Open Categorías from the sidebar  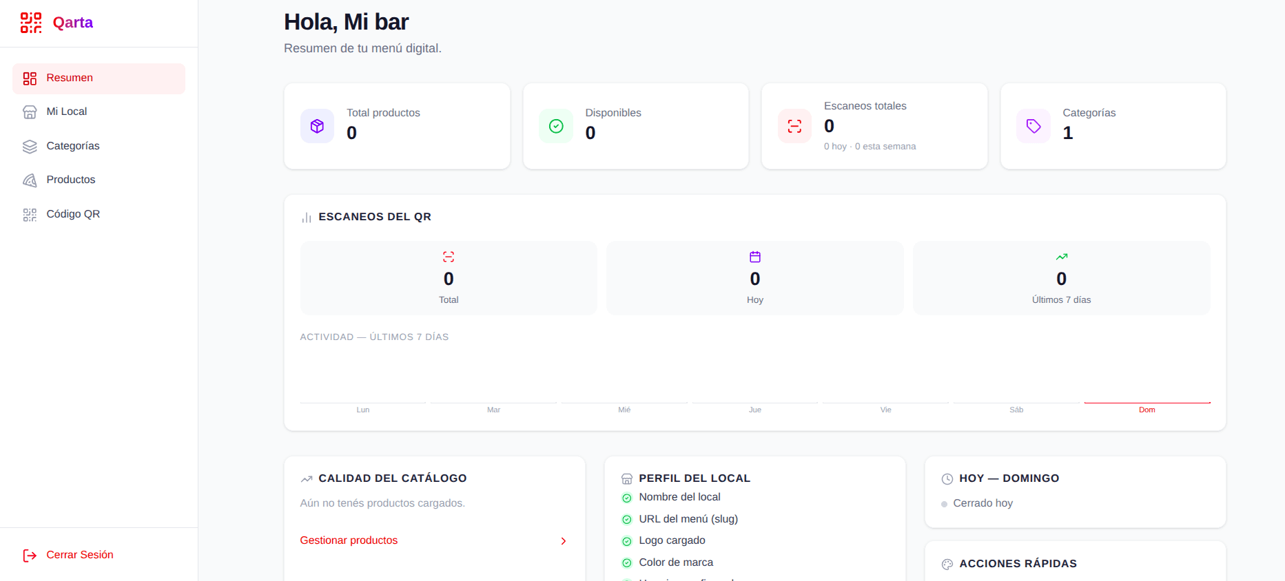(x=99, y=146)
